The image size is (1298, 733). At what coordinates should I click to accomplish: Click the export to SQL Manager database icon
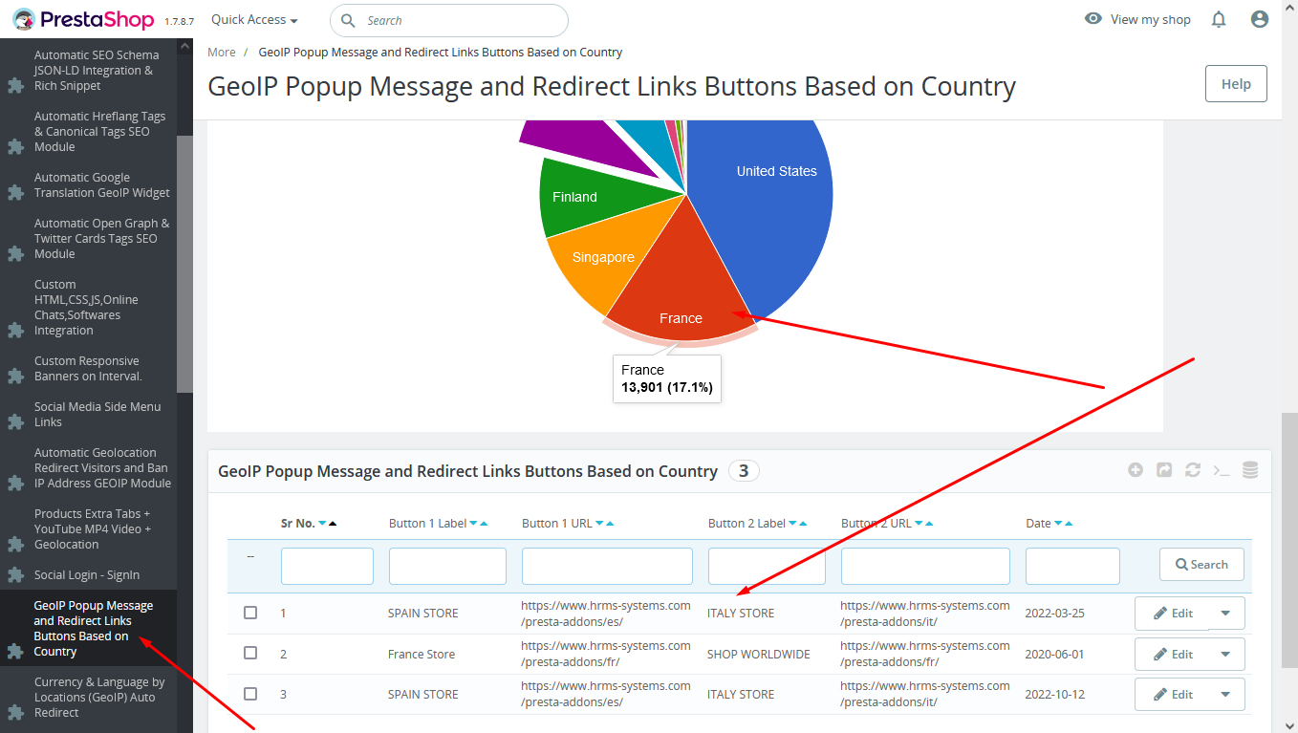pos(1250,470)
